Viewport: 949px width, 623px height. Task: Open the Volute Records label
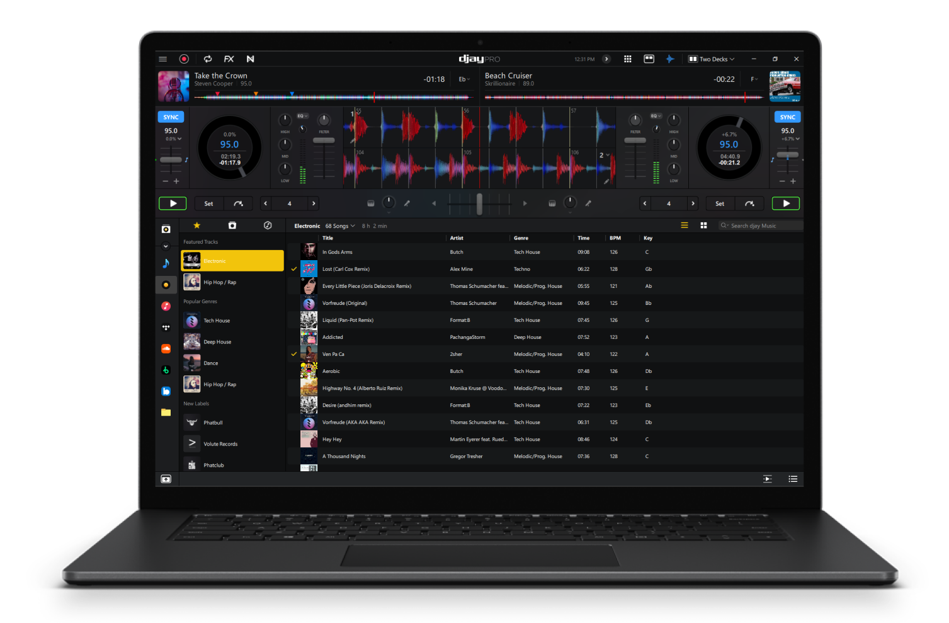click(x=220, y=443)
